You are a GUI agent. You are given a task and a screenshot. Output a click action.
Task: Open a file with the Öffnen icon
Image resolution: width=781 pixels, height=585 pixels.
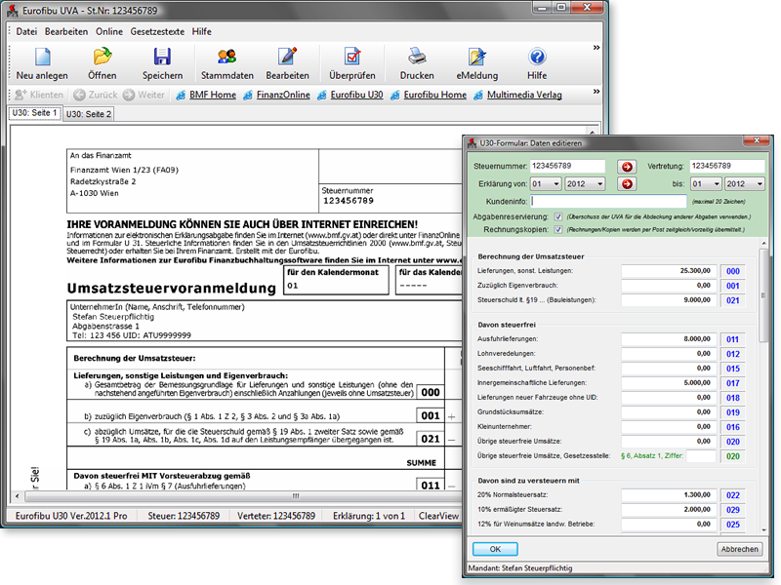pyautogui.click(x=103, y=57)
